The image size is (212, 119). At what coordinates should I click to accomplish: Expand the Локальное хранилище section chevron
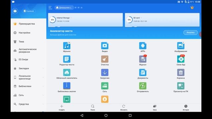43,77
